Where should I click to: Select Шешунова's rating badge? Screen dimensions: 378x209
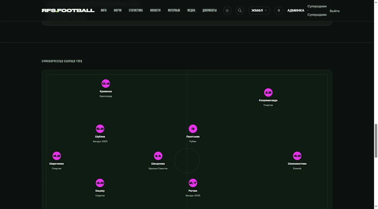point(158,156)
